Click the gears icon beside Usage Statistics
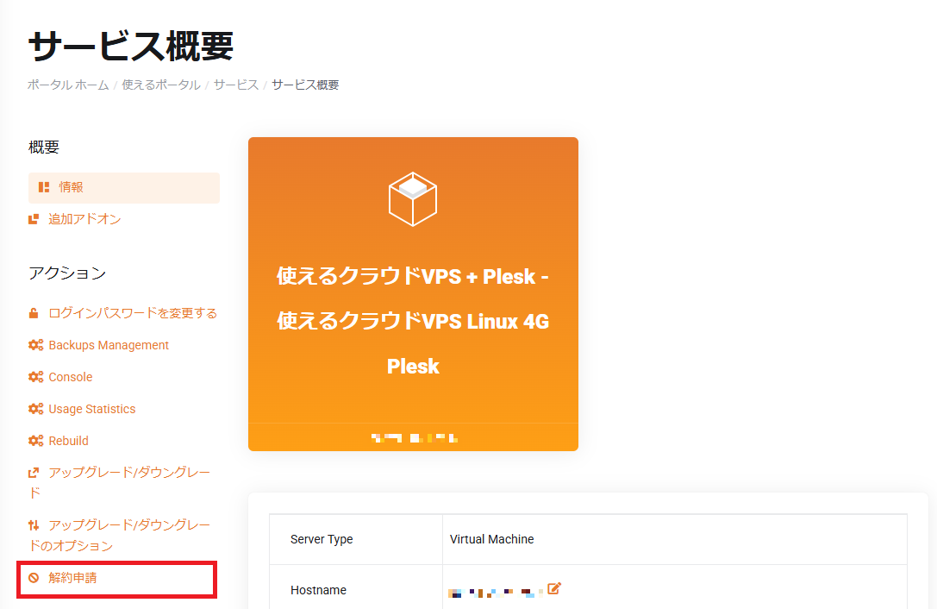 36,409
